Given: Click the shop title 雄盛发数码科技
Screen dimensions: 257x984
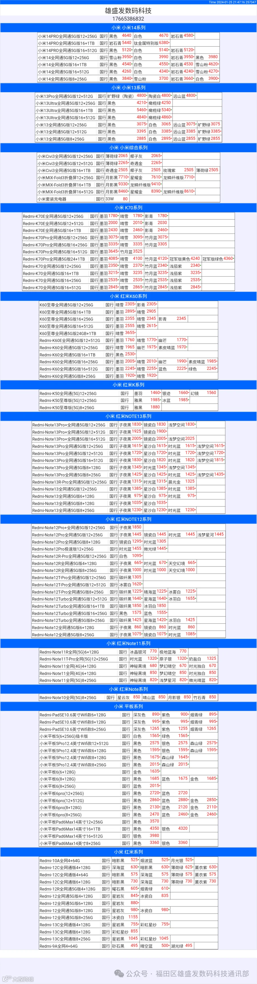Looking at the screenshot, I should [x=128, y=10].
